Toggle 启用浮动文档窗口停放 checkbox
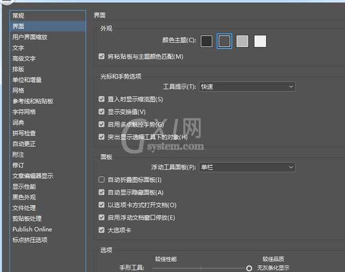345x272 pixels. click(101, 217)
